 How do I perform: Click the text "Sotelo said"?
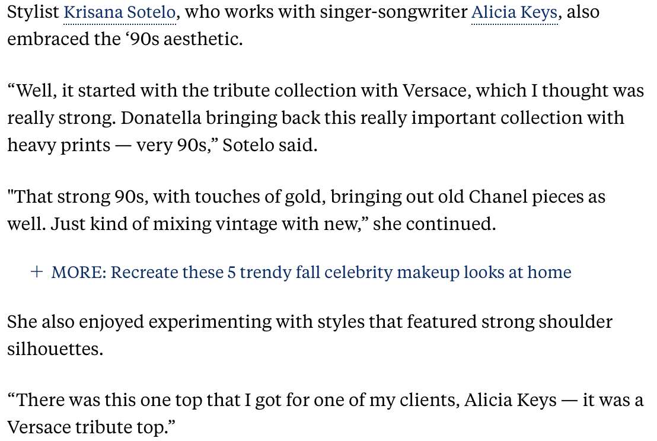270,145
